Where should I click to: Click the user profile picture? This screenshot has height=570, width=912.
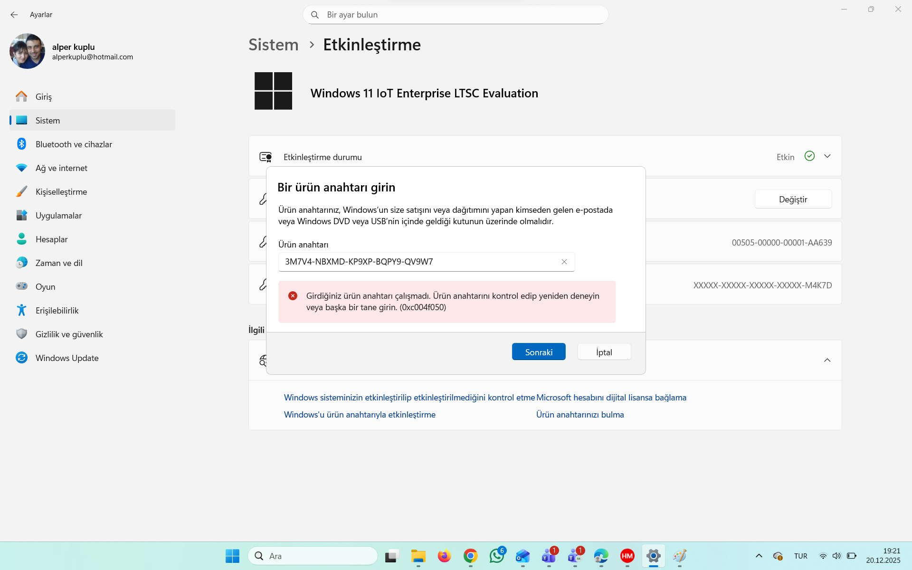coord(27,51)
